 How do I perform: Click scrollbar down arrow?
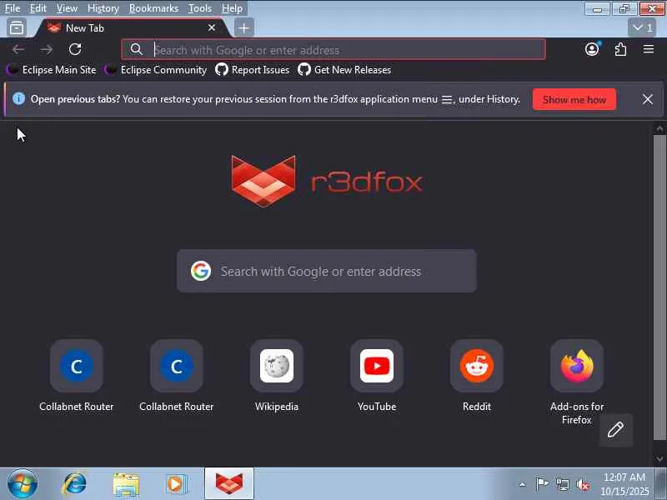(659, 459)
